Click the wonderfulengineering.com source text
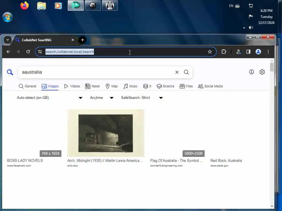The image size is (282, 211). click(167, 166)
